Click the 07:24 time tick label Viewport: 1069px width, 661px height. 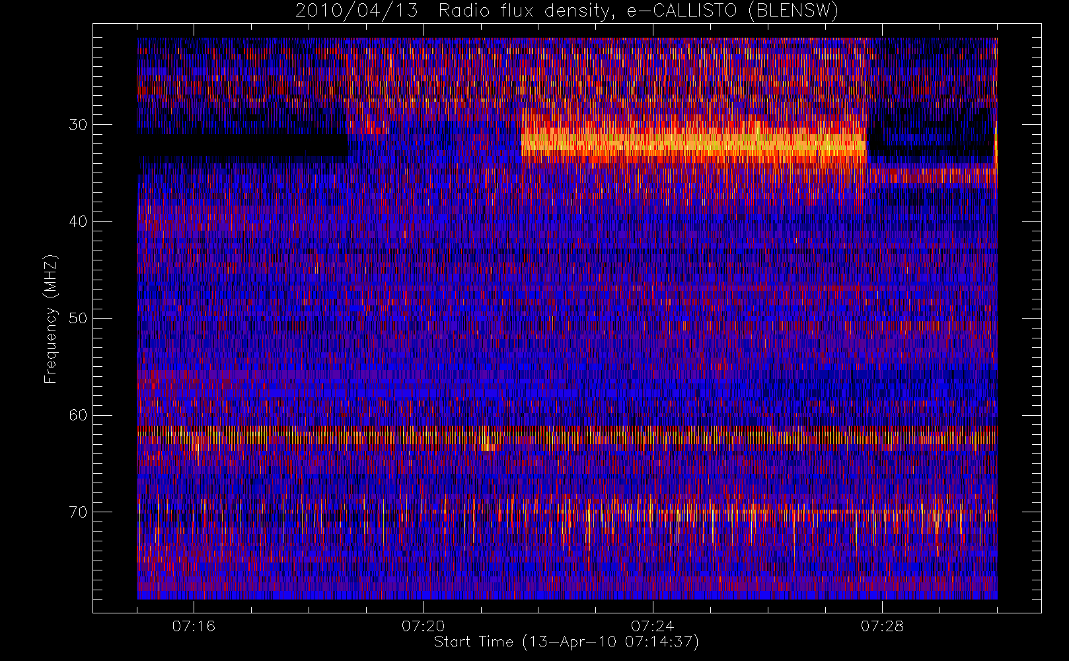click(x=652, y=626)
